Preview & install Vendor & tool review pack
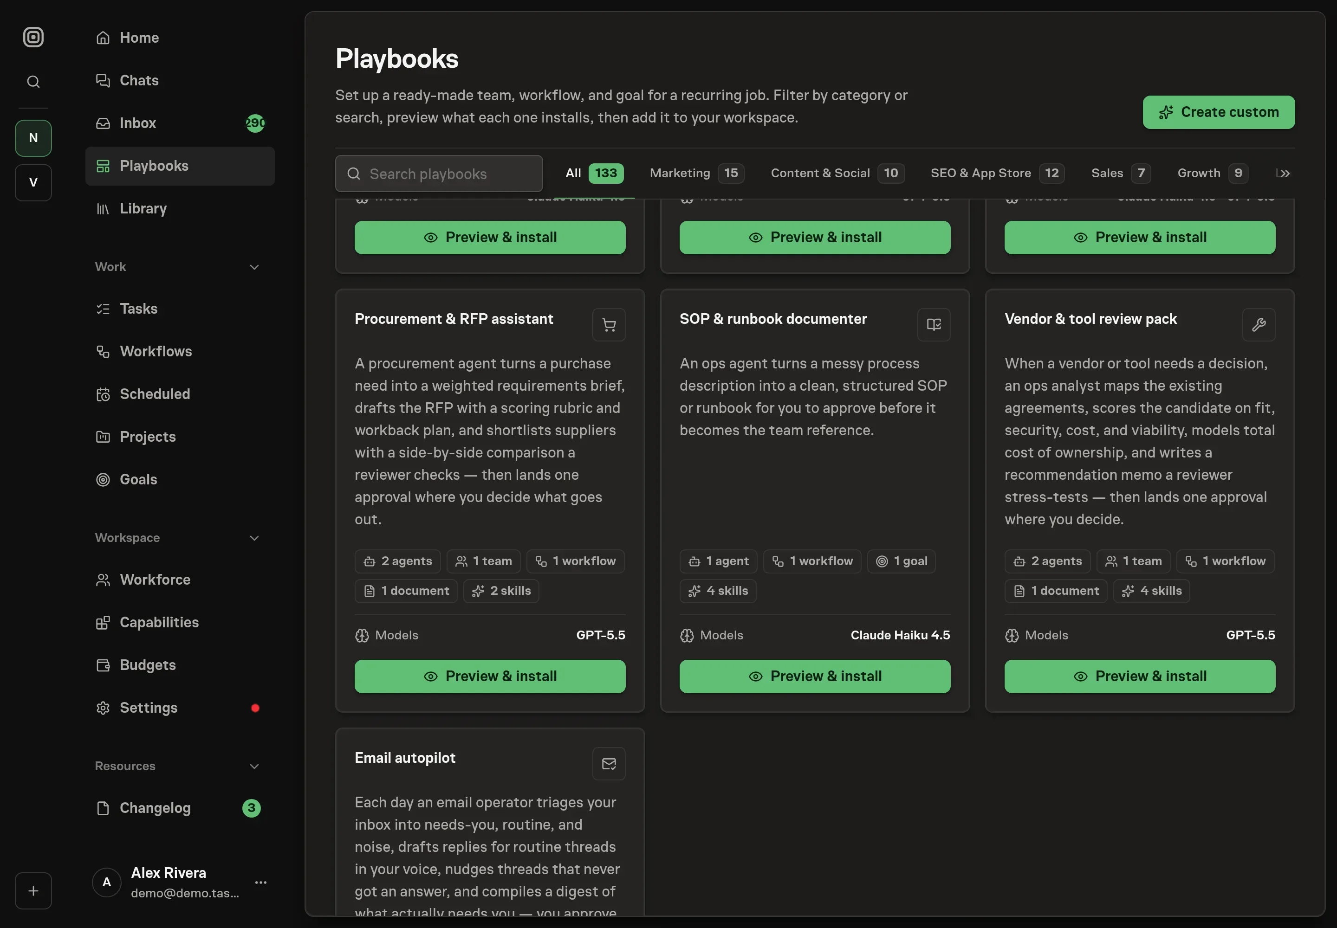Image resolution: width=1337 pixels, height=928 pixels. coord(1140,677)
